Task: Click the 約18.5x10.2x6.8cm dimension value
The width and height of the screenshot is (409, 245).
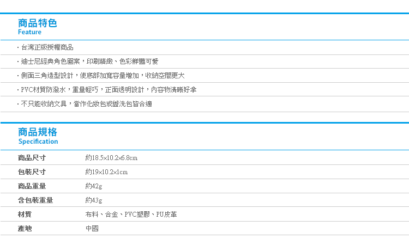Action: [111, 158]
